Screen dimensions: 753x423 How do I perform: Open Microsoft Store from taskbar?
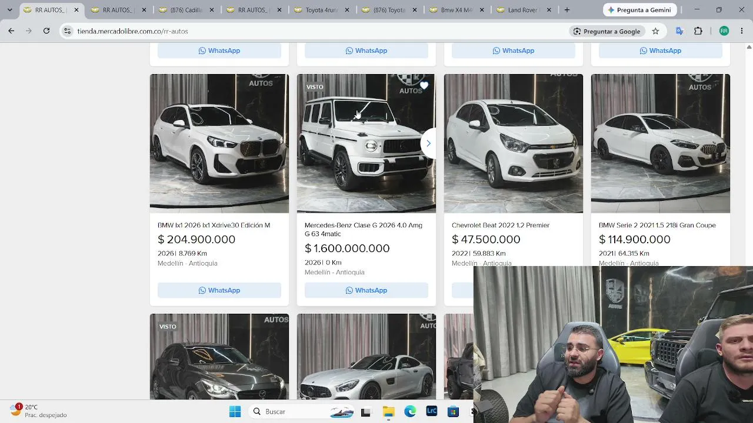click(453, 412)
